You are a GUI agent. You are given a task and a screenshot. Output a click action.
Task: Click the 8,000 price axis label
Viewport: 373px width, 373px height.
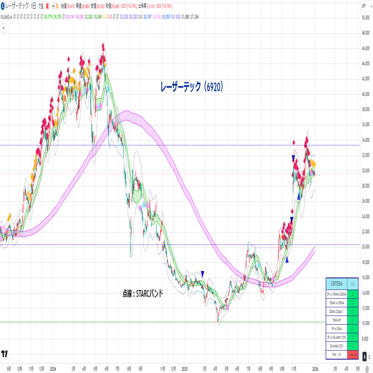pos(366,339)
